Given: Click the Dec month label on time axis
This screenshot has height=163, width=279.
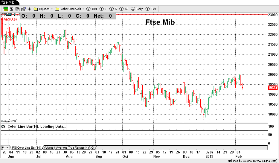Looking at the screenshot, I should point(186,156).
